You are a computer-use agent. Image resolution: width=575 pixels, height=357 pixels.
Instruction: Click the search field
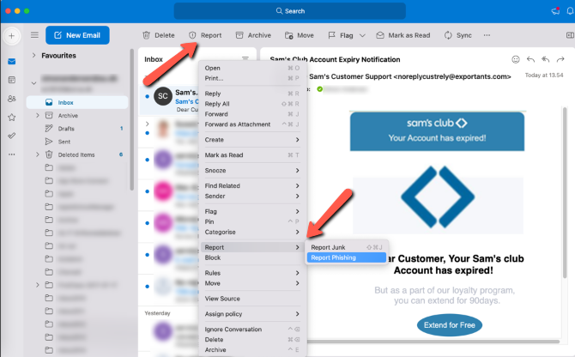pos(290,11)
